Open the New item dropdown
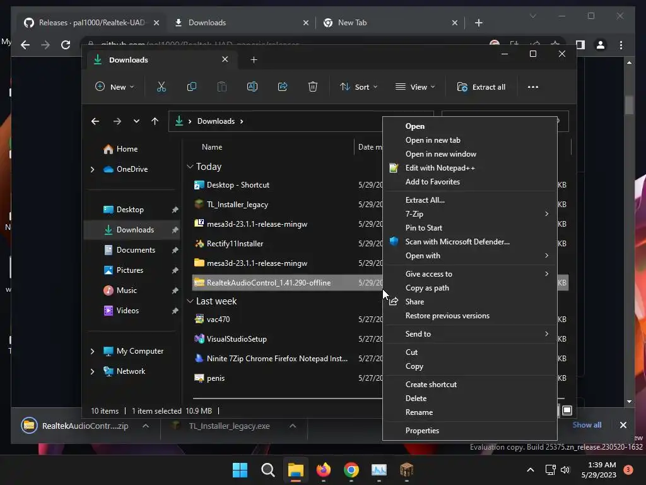This screenshot has height=485, width=646. click(115, 87)
